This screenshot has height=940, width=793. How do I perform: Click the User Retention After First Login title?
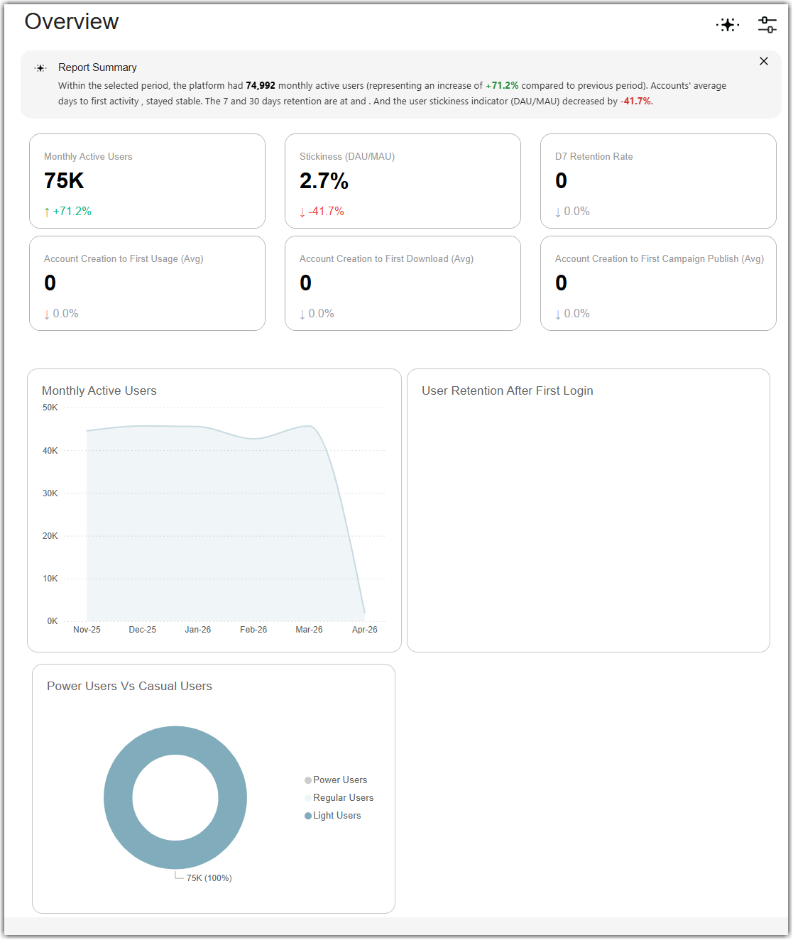[x=508, y=390]
